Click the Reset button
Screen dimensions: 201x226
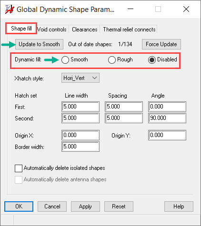tap(119, 206)
